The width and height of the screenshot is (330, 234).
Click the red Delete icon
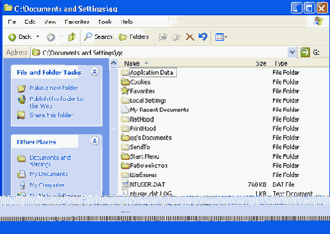[190, 37]
